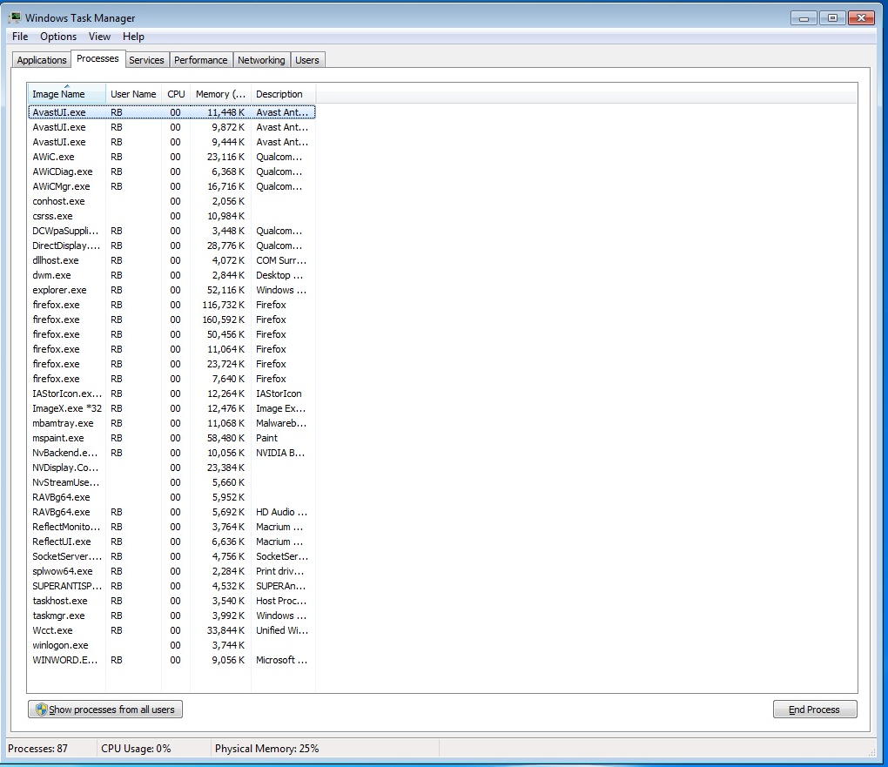
Task: Go to the Networking tab
Action: [x=261, y=60]
